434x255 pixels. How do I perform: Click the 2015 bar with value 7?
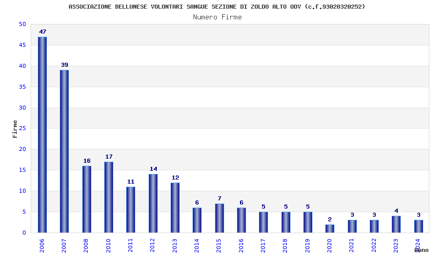pos(220,218)
